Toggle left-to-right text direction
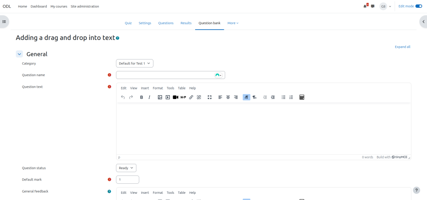This screenshot has width=427, height=200. 246,97
